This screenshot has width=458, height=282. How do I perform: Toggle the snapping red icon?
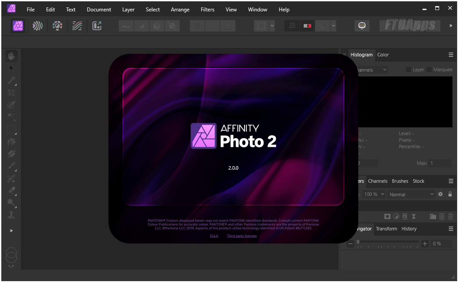click(x=307, y=26)
